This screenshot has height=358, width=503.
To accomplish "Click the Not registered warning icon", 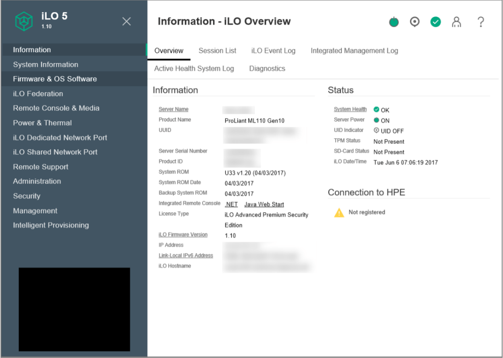I will (x=339, y=213).
